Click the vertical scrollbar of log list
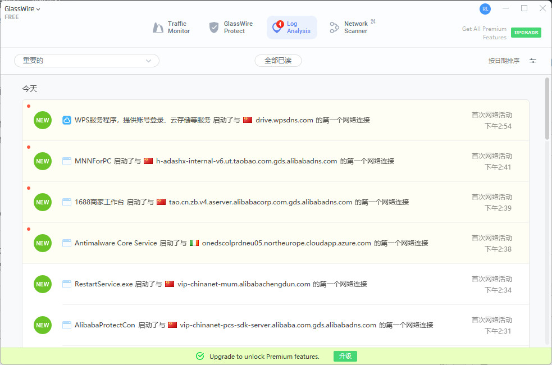Viewport: 552px width, 365px height. coord(548,108)
